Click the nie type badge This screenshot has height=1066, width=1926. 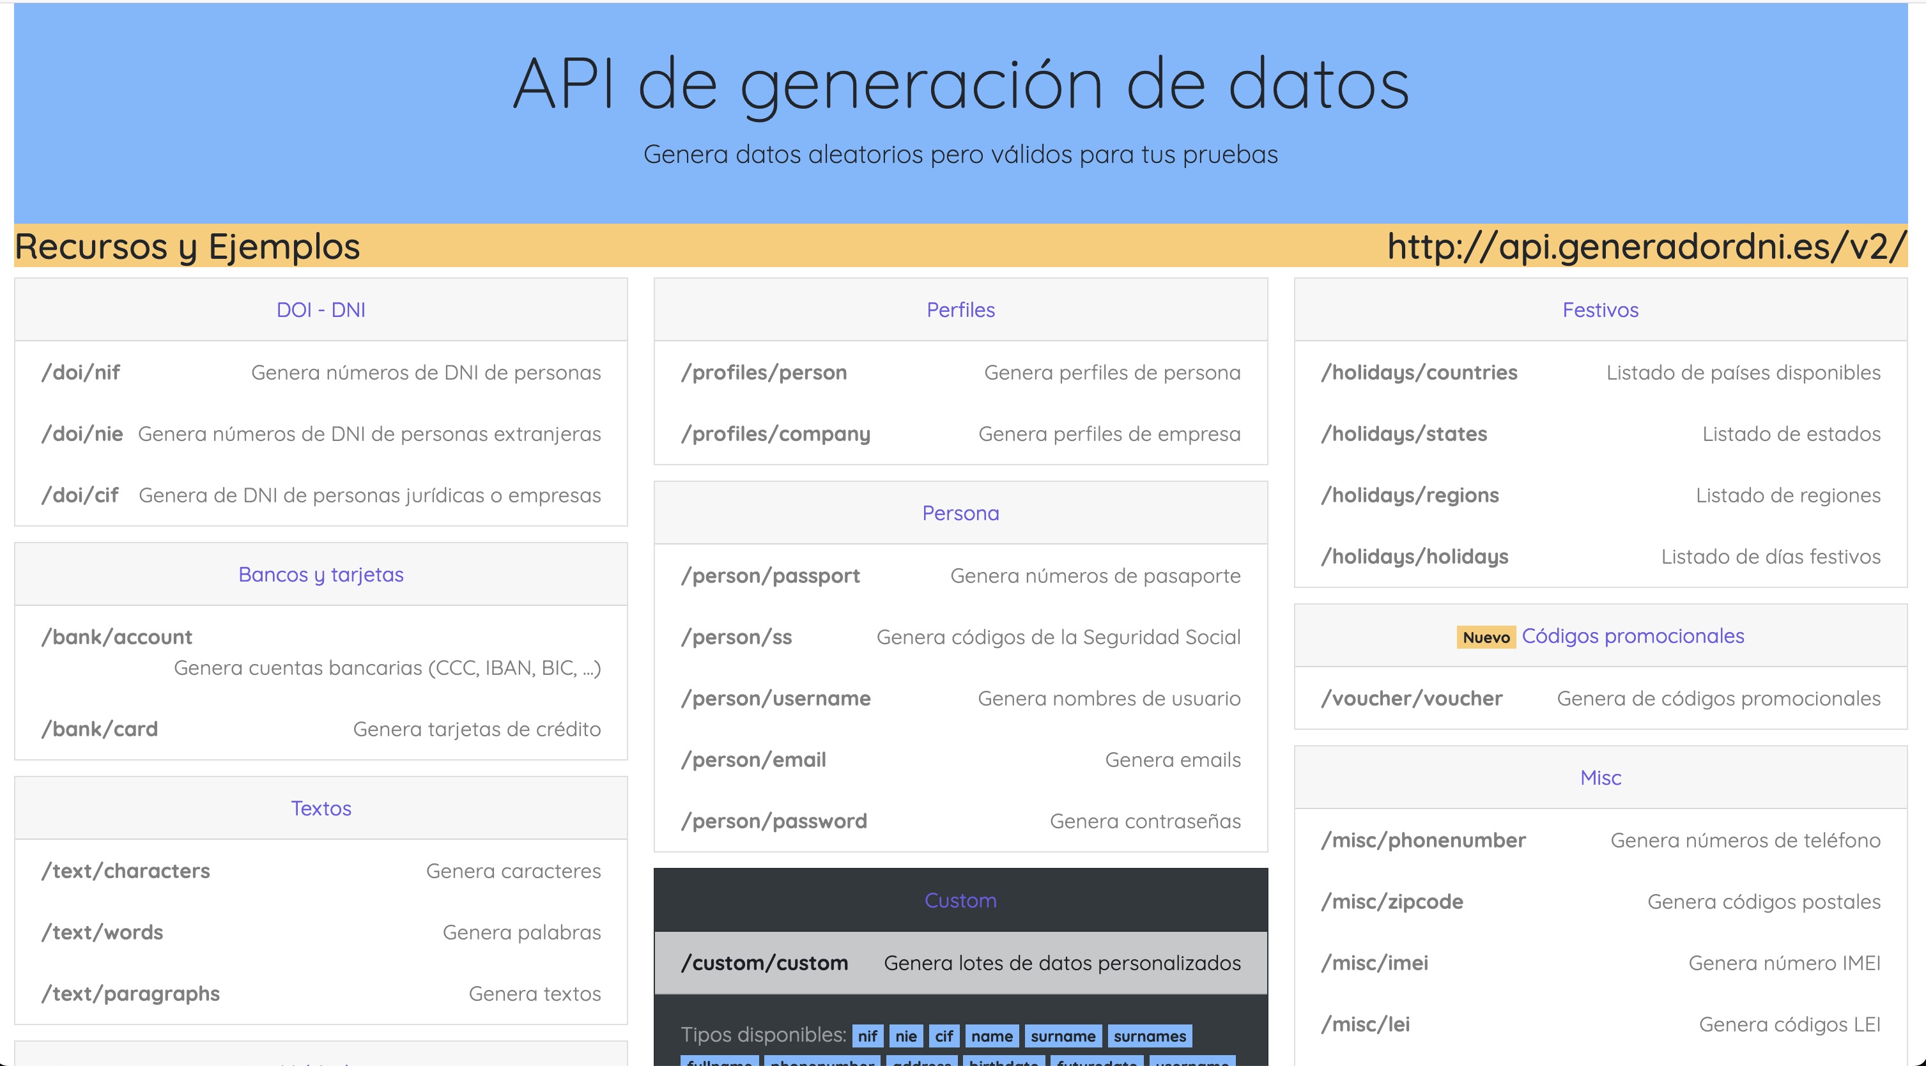coord(906,1036)
